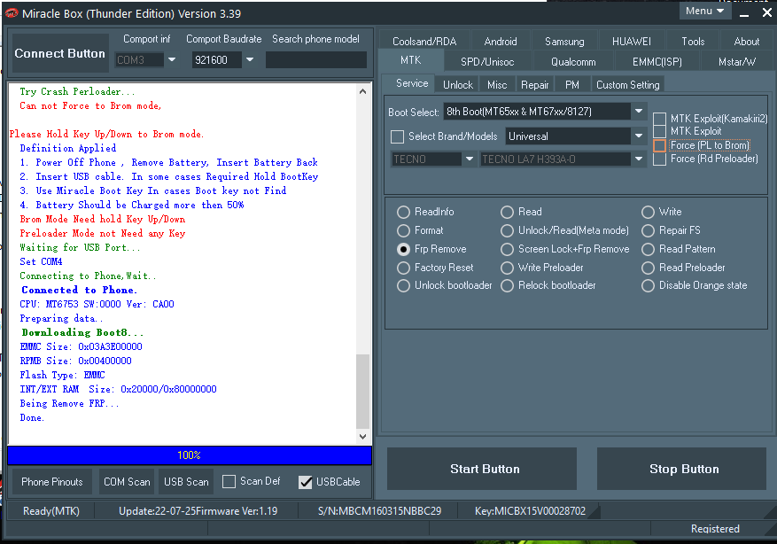Select Unlock/Read(Meta mode) radio option
777x544 pixels.
pos(507,231)
